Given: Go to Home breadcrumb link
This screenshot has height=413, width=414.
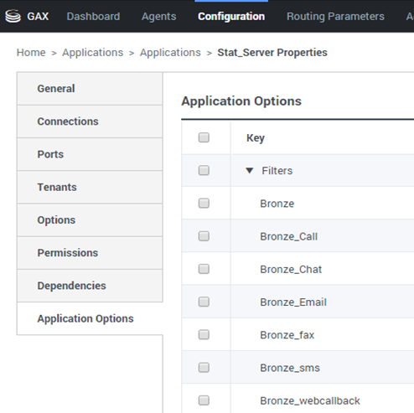Looking at the screenshot, I should click(31, 53).
